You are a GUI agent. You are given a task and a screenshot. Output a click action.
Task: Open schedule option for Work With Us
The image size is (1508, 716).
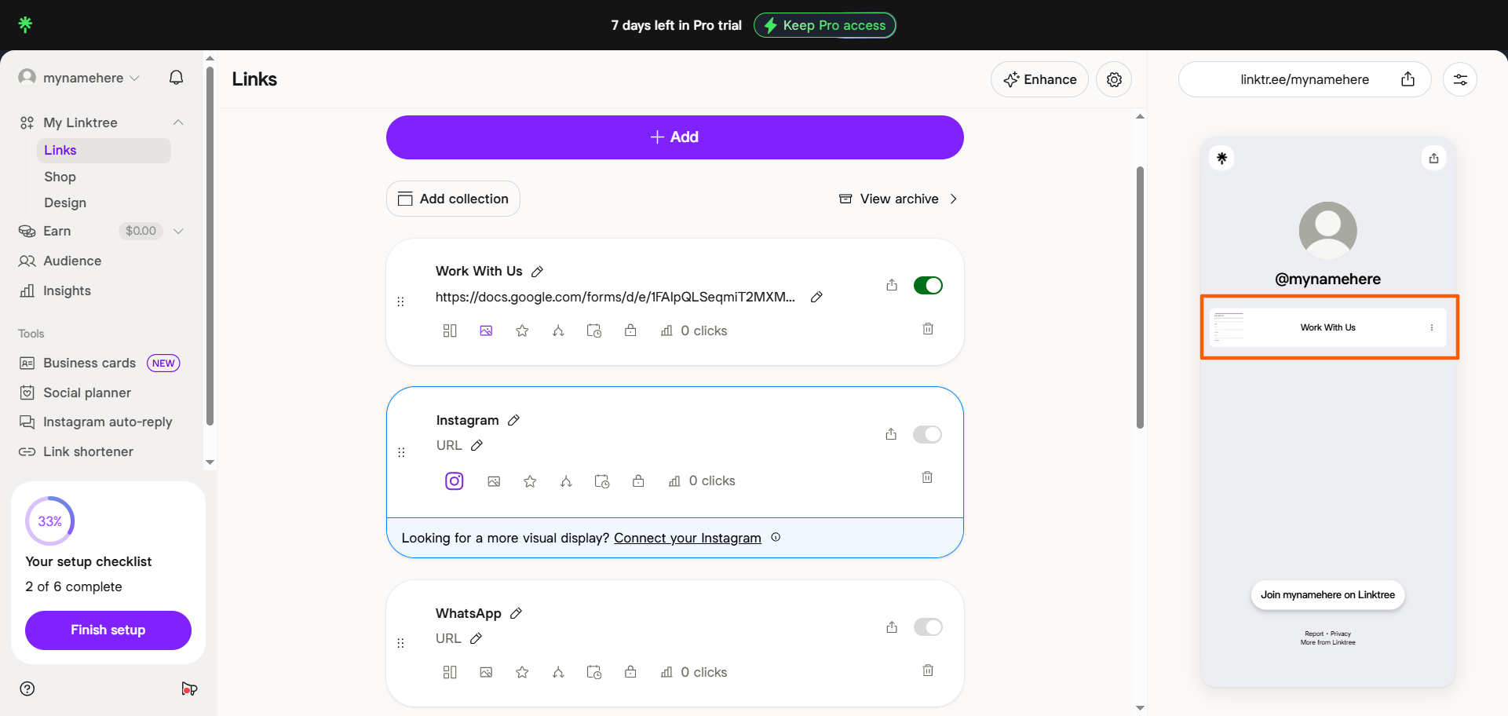click(594, 331)
